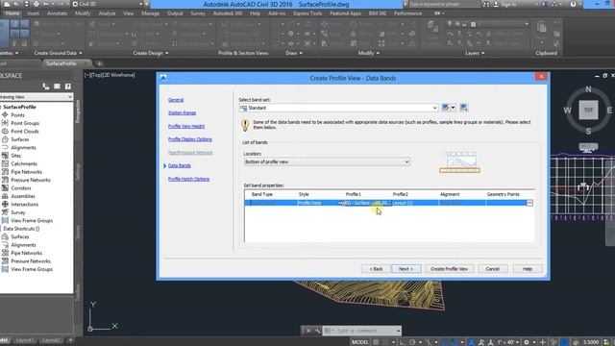Open the Analyze ribbon tab
The width and height of the screenshot is (615, 346).
pos(107,13)
